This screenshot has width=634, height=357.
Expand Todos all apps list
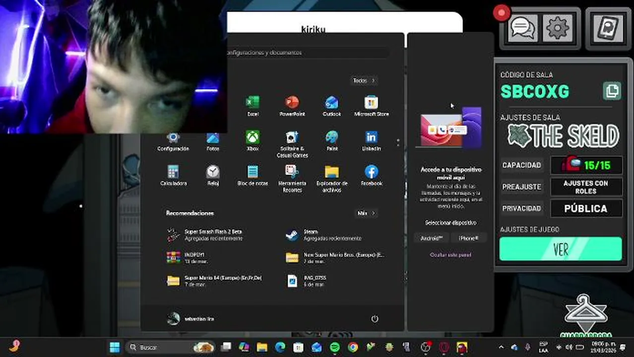(x=364, y=80)
